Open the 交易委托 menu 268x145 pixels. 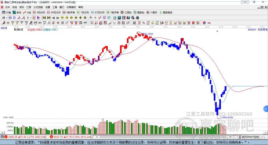pos(71,7)
